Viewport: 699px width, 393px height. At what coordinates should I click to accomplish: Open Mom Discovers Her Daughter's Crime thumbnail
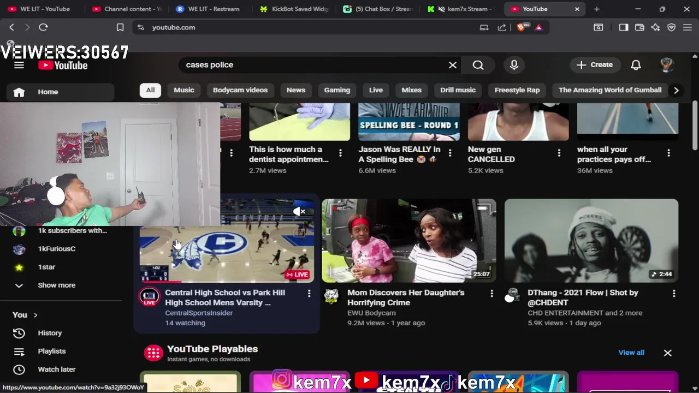click(x=409, y=241)
